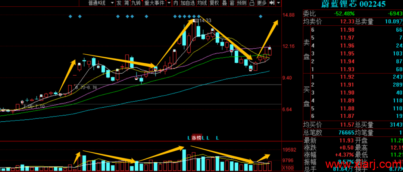Click the 简 toolbar button
403x172 pixels.
[x=126, y=3]
